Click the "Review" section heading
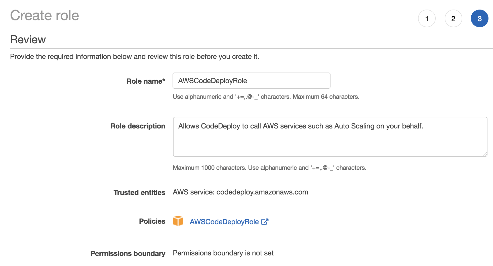The image size is (493, 266). click(28, 40)
